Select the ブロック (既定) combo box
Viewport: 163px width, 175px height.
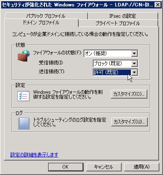116,64
